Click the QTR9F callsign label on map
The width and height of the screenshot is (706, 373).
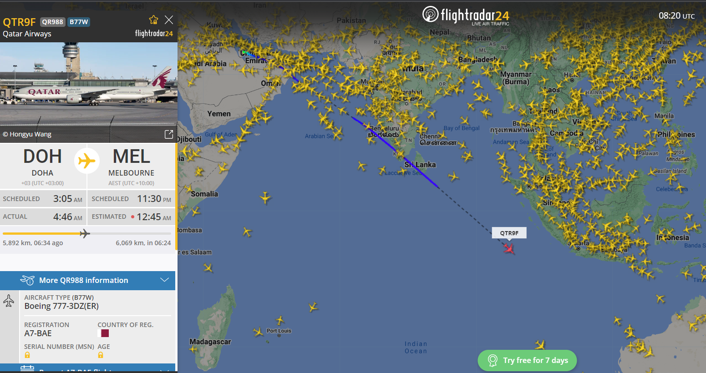tap(509, 233)
